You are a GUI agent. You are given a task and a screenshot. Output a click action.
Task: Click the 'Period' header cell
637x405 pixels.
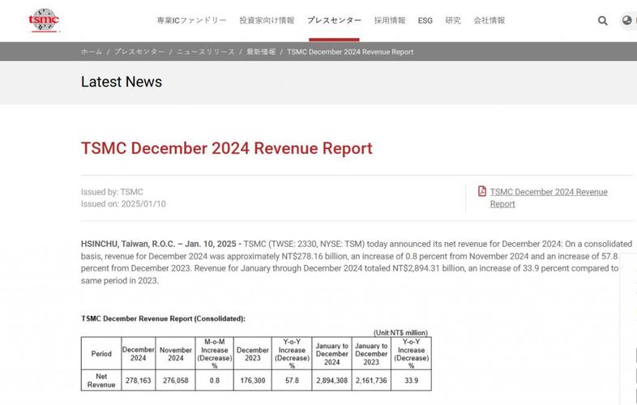pyautogui.click(x=101, y=353)
